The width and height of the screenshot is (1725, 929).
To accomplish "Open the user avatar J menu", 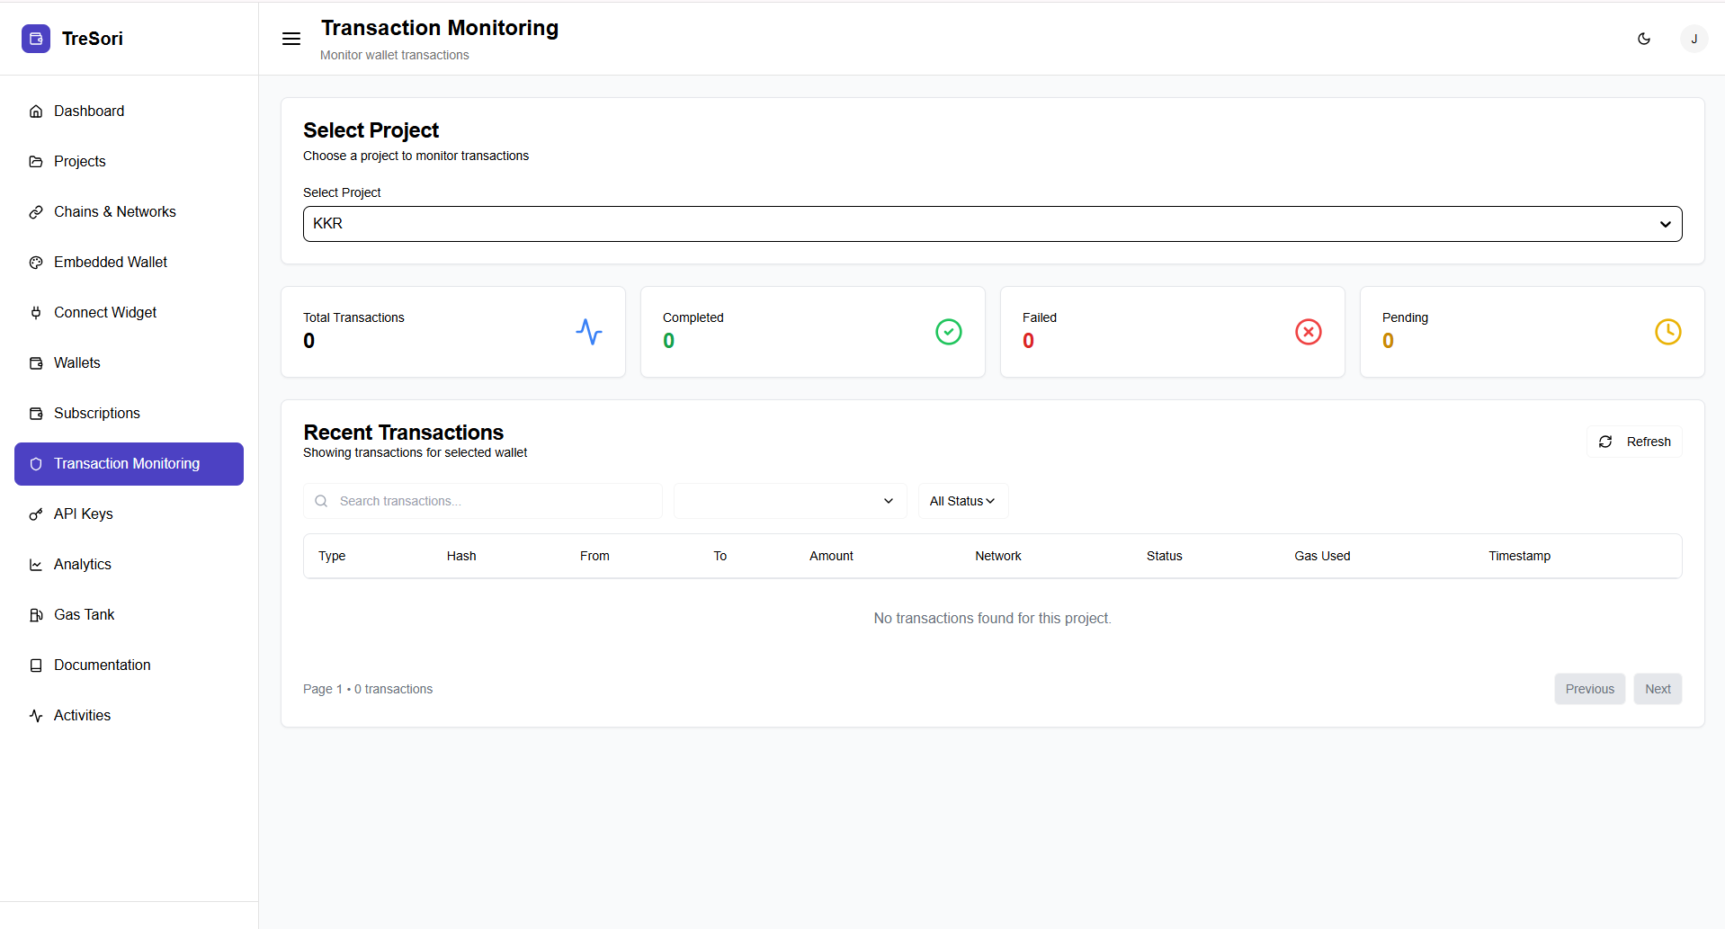I will click(1694, 39).
